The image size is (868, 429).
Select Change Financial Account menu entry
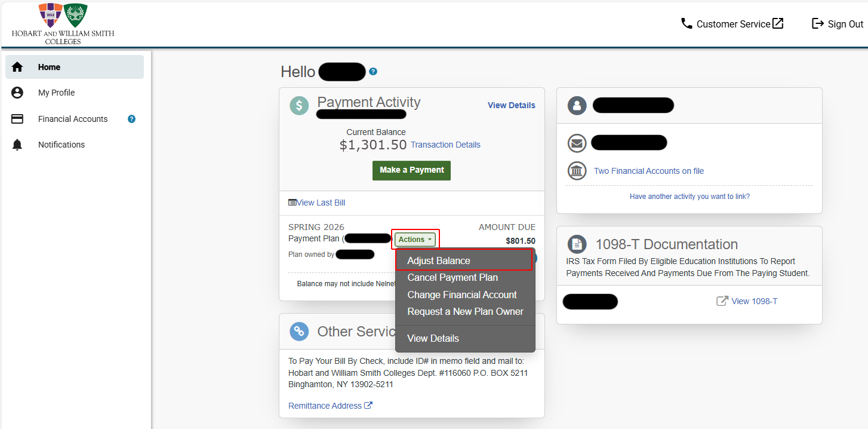(x=462, y=295)
